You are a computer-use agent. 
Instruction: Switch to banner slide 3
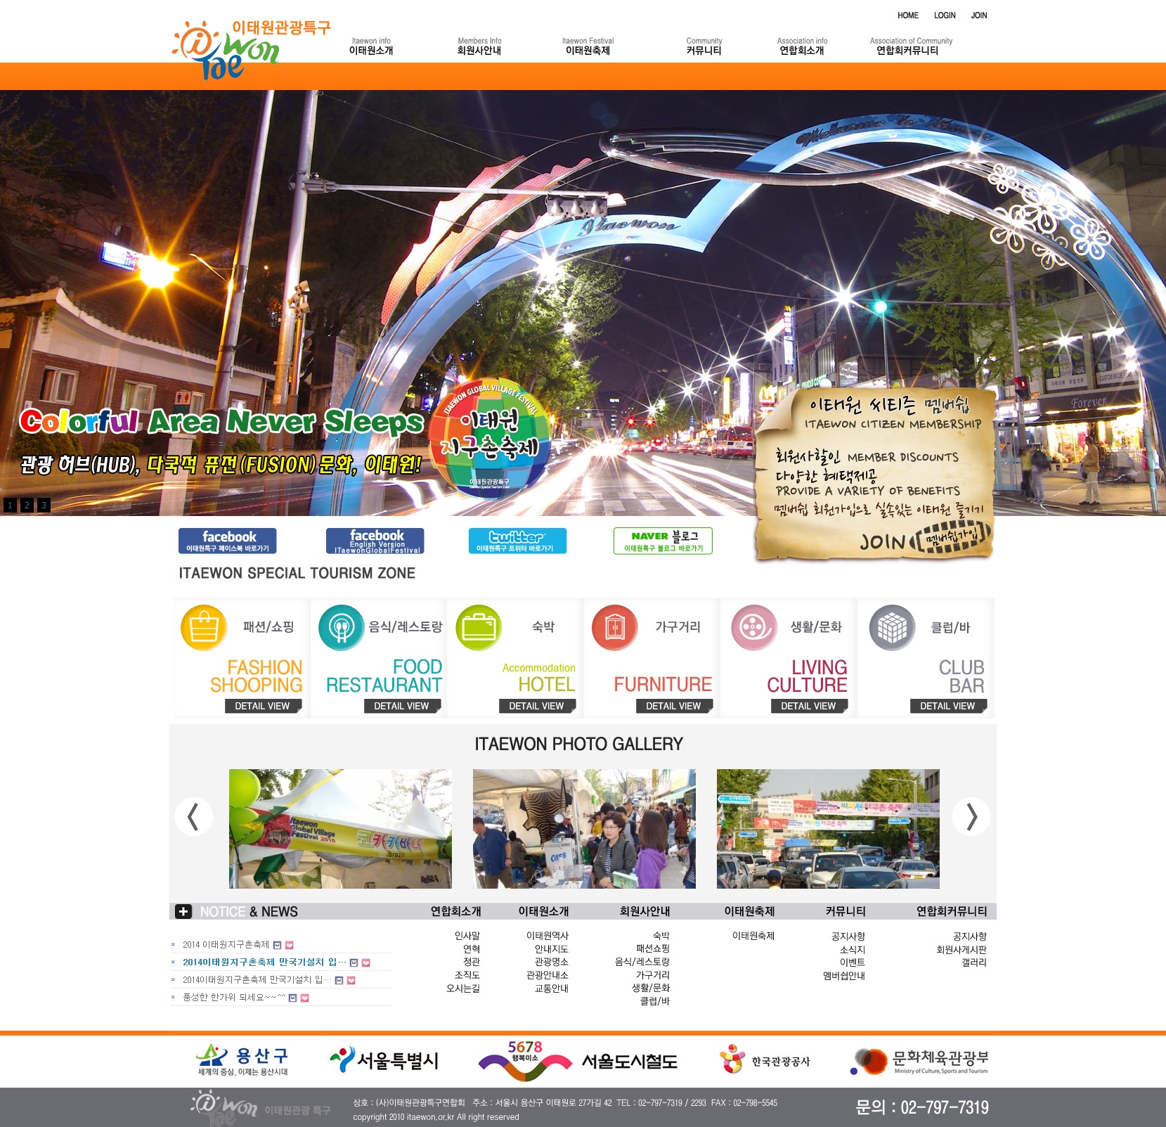44,505
